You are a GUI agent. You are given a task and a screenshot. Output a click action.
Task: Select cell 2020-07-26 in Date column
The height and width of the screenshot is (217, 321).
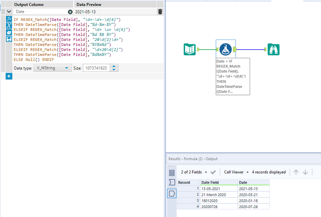254,207
